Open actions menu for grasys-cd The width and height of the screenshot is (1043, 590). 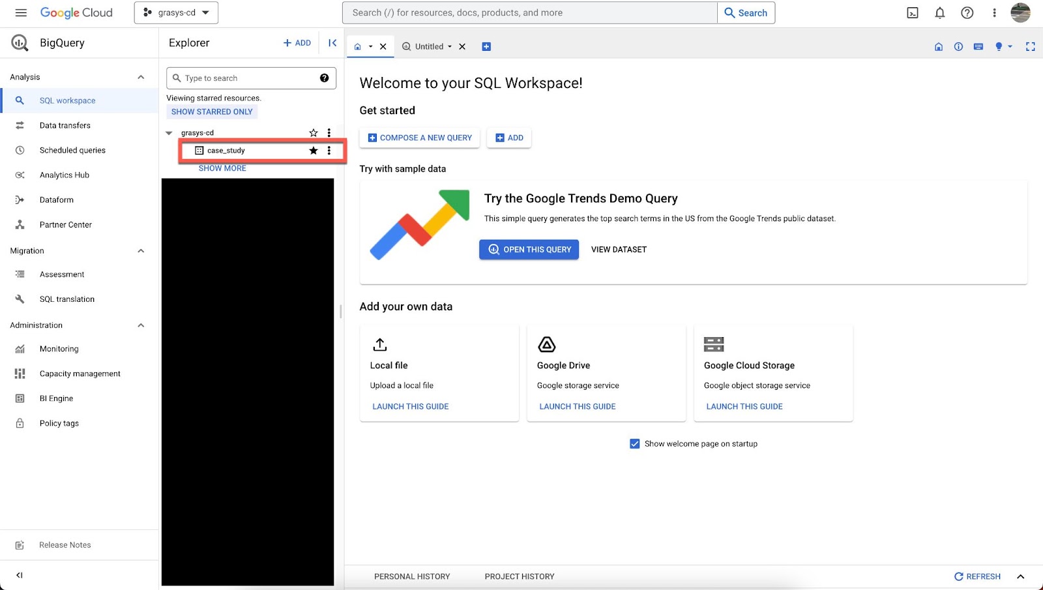coord(329,133)
